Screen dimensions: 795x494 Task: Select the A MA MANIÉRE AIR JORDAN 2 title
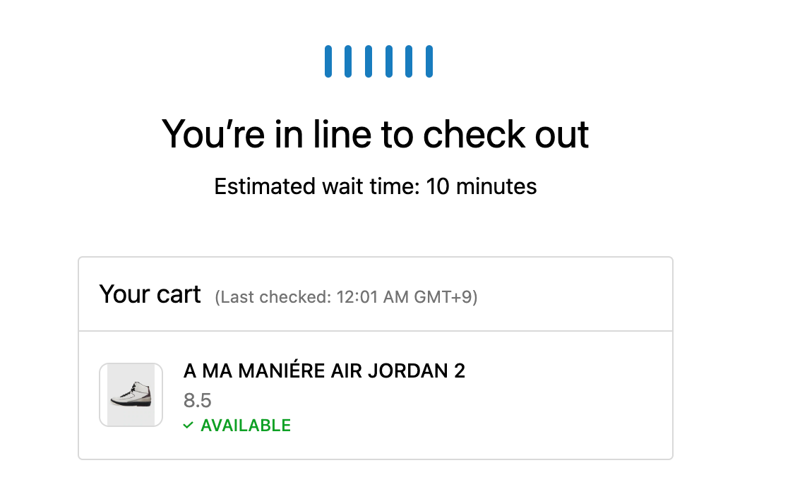(324, 371)
